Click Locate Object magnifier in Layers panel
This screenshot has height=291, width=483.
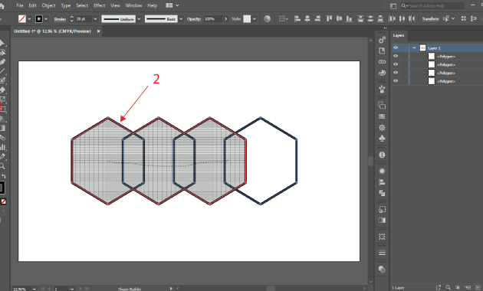pyautogui.click(x=448, y=287)
